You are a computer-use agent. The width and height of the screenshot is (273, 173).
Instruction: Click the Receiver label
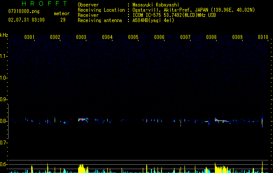click(88, 15)
